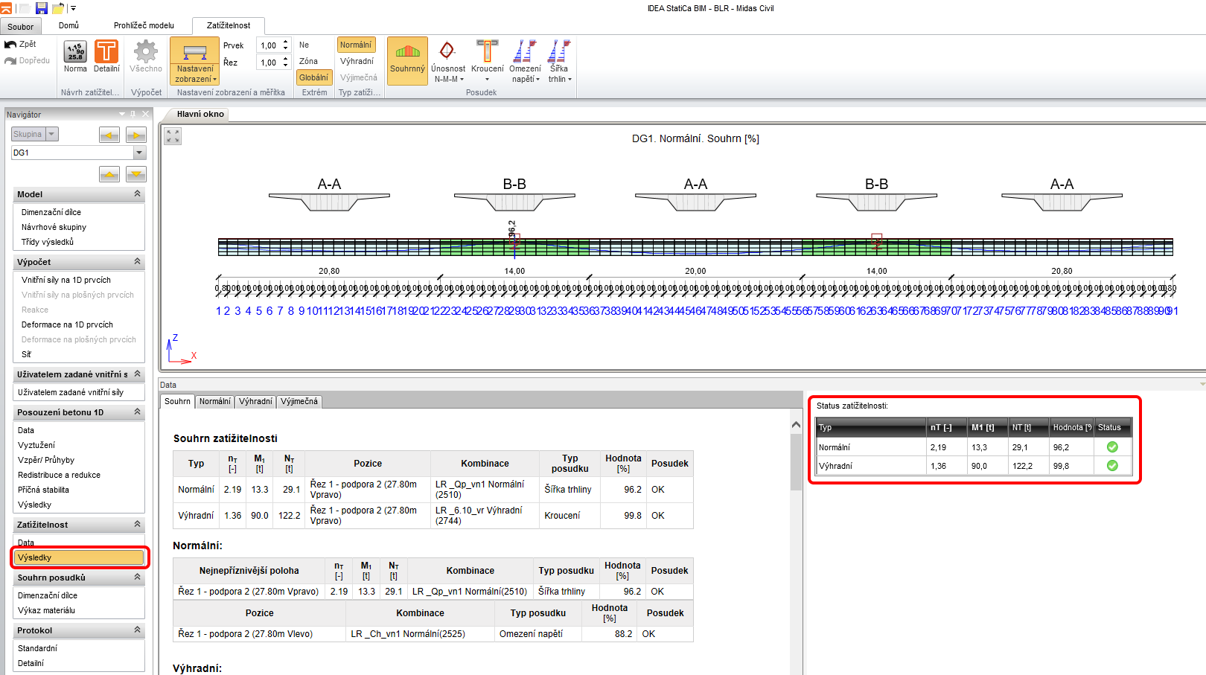Select the Detailní design icon
Screen dimensions: 1206x675
(106, 57)
